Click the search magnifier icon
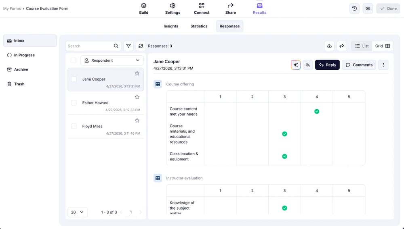Image resolution: width=404 pixels, height=229 pixels. coord(116,46)
